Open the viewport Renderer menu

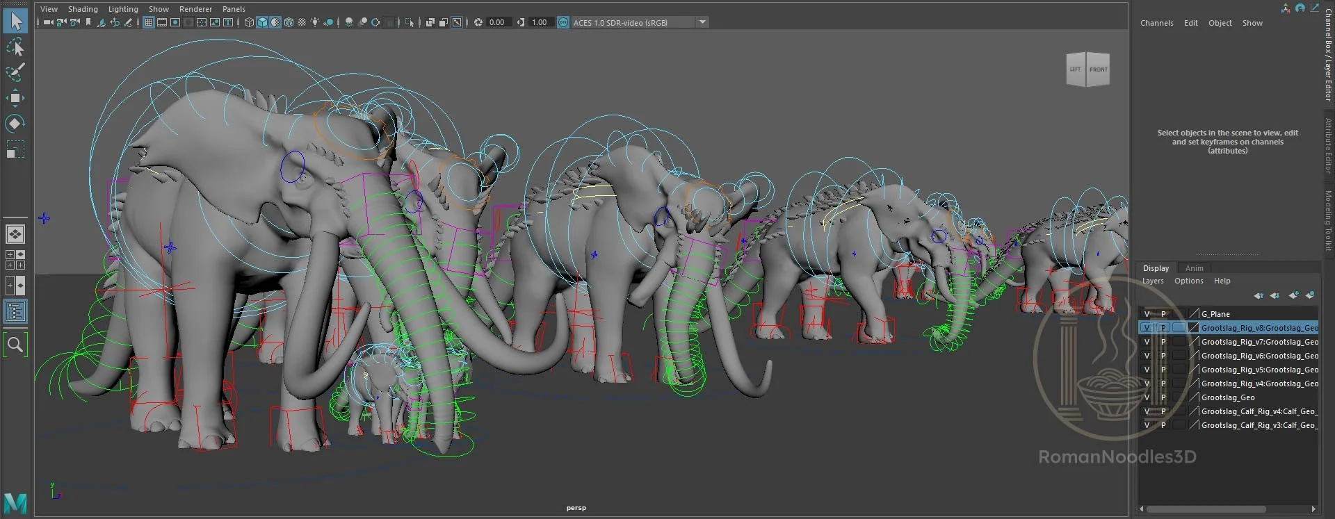coord(195,9)
